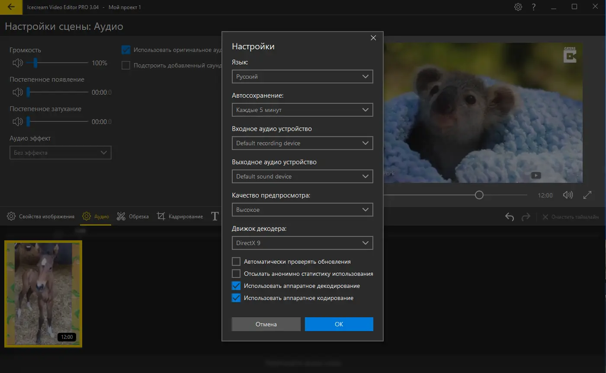
Task: Open the Кадрирование tab
Action: coord(180,216)
